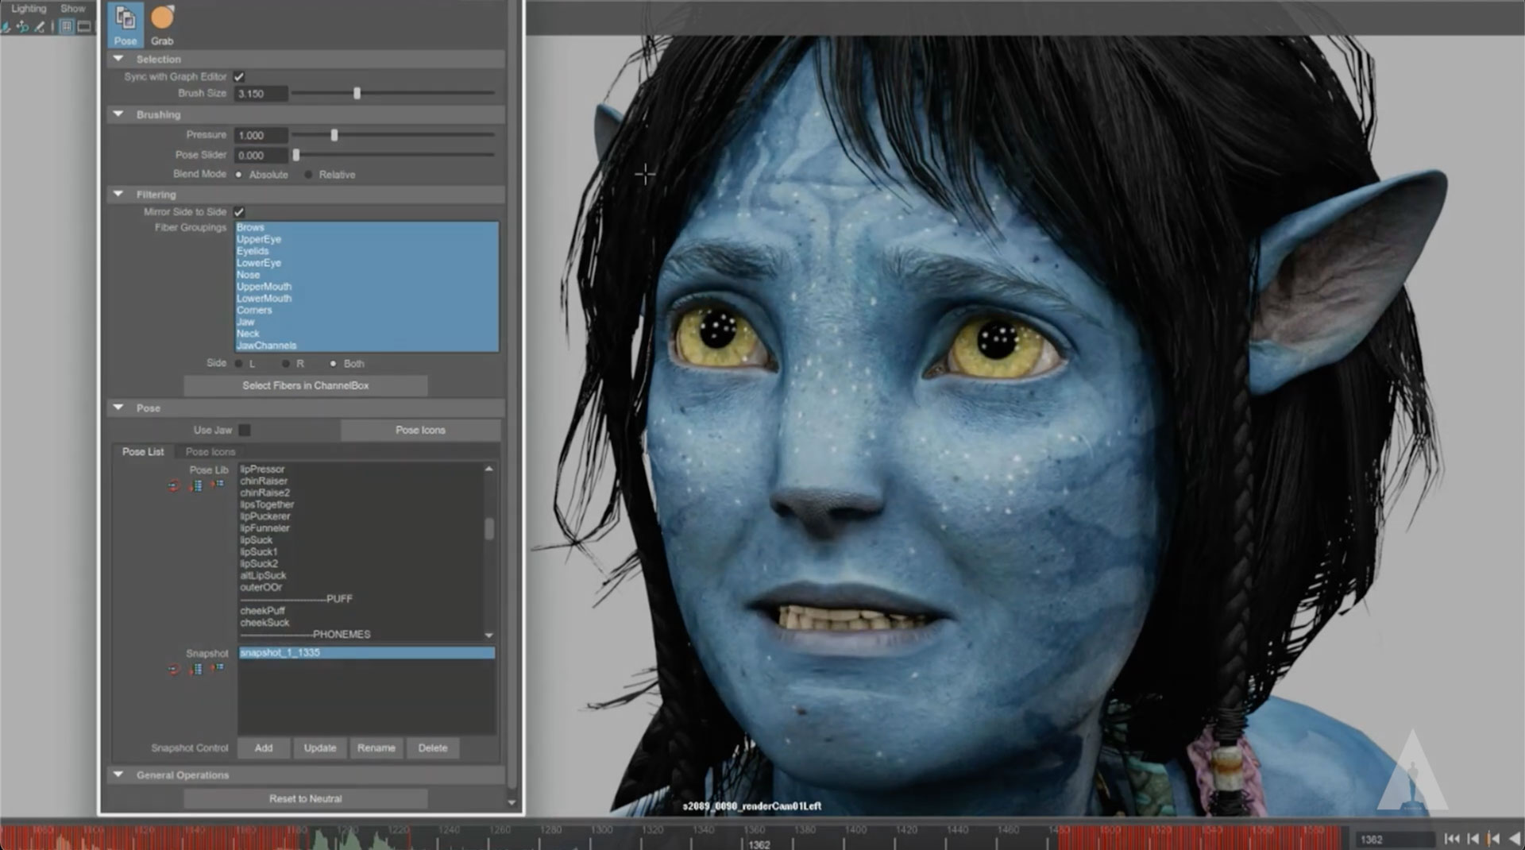Screen dimensions: 1525x850
Task: Select Brows in Fiber Groupings
Action: coord(367,227)
